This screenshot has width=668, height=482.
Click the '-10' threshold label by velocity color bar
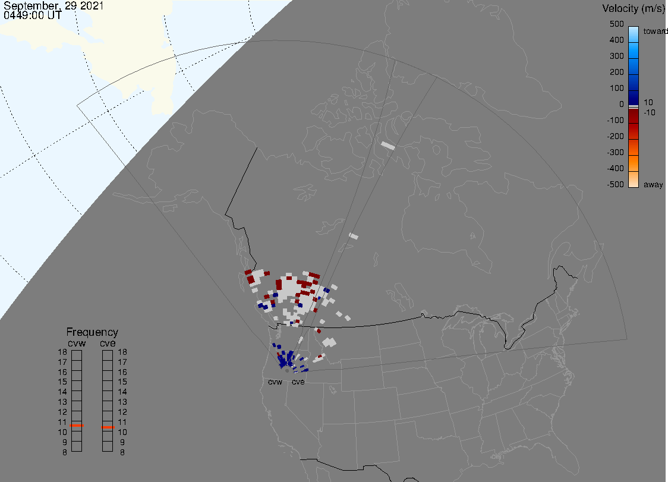coord(649,112)
